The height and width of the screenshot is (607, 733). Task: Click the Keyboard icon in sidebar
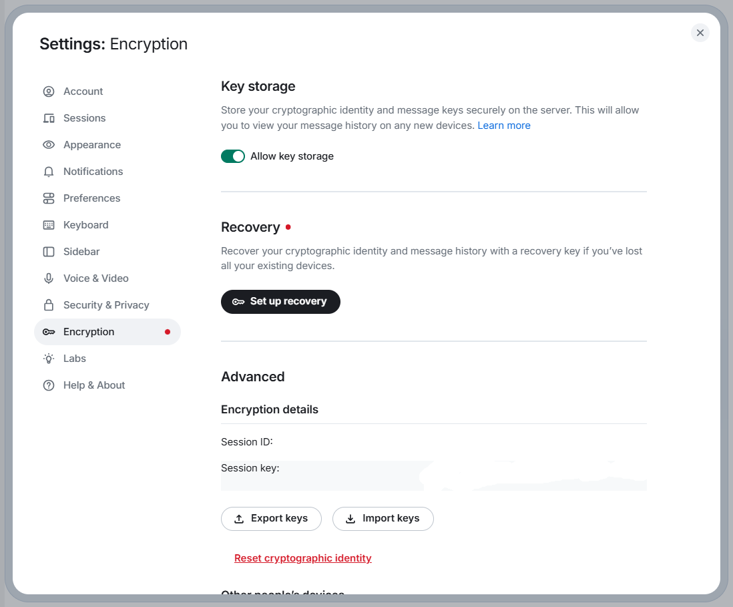point(49,225)
